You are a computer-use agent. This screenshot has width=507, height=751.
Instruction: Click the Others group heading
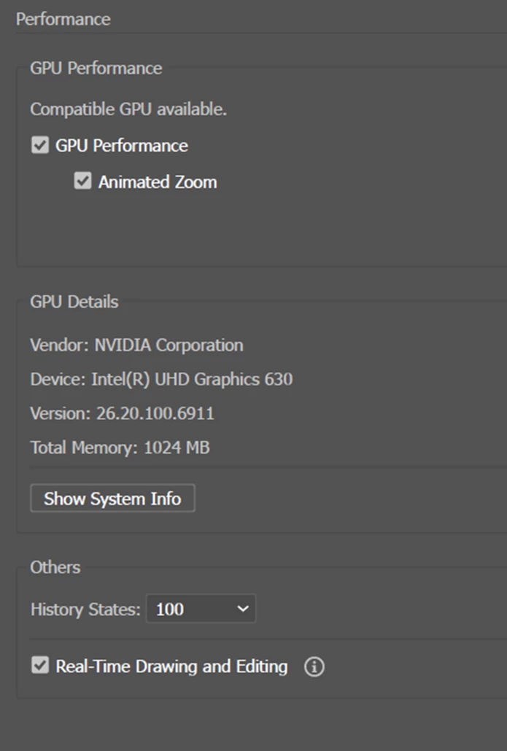(x=55, y=567)
